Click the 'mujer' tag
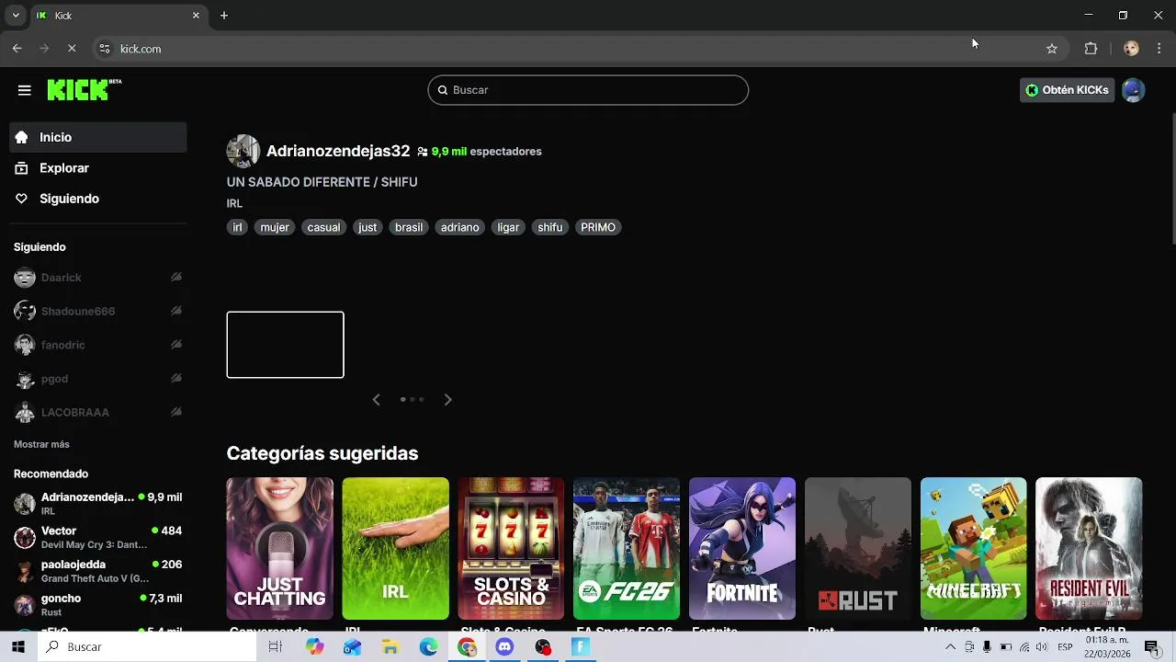Viewport: 1176px width, 662px height. pyautogui.click(x=275, y=227)
